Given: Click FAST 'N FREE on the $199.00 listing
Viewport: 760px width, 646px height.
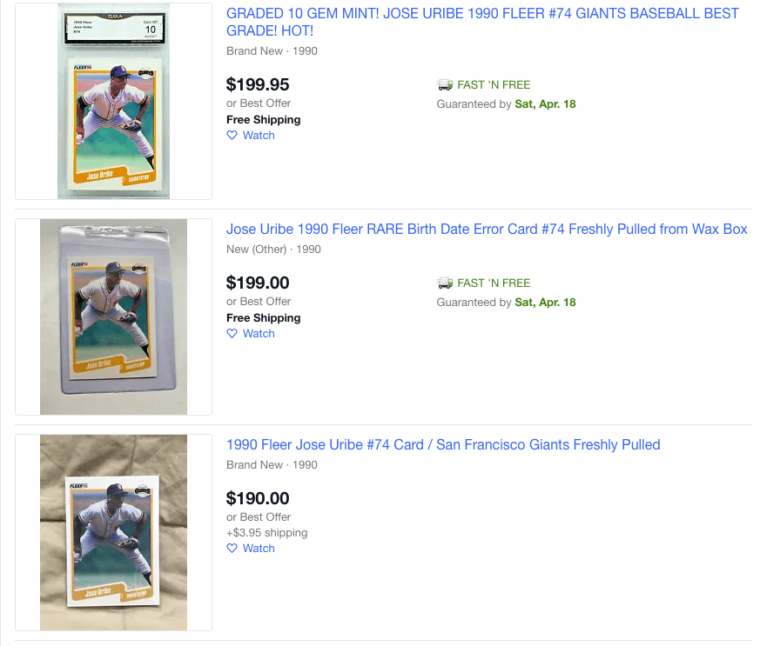Looking at the screenshot, I should [x=494, y=283].
